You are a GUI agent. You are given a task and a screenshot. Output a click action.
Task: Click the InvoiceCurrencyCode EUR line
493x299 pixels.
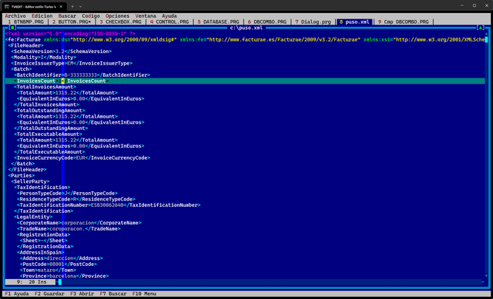click(x=82, y=158)
